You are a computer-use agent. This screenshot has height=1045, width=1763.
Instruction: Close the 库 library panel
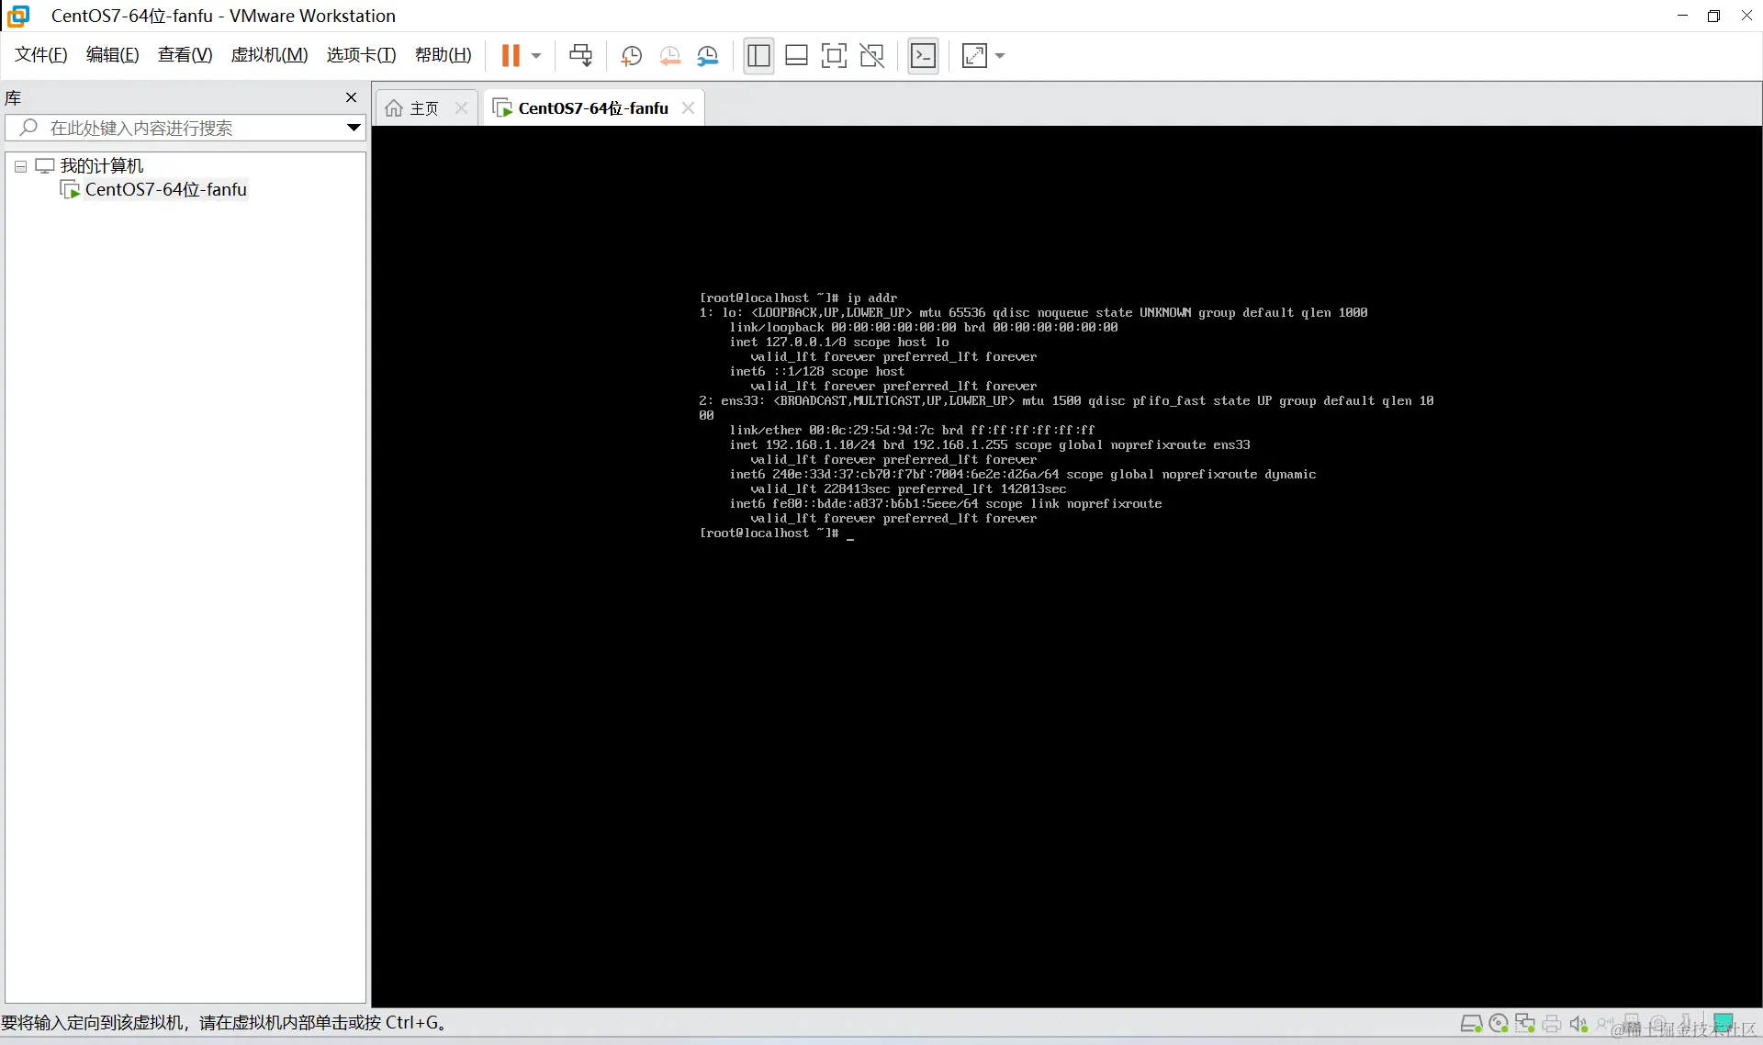(351, 97)
